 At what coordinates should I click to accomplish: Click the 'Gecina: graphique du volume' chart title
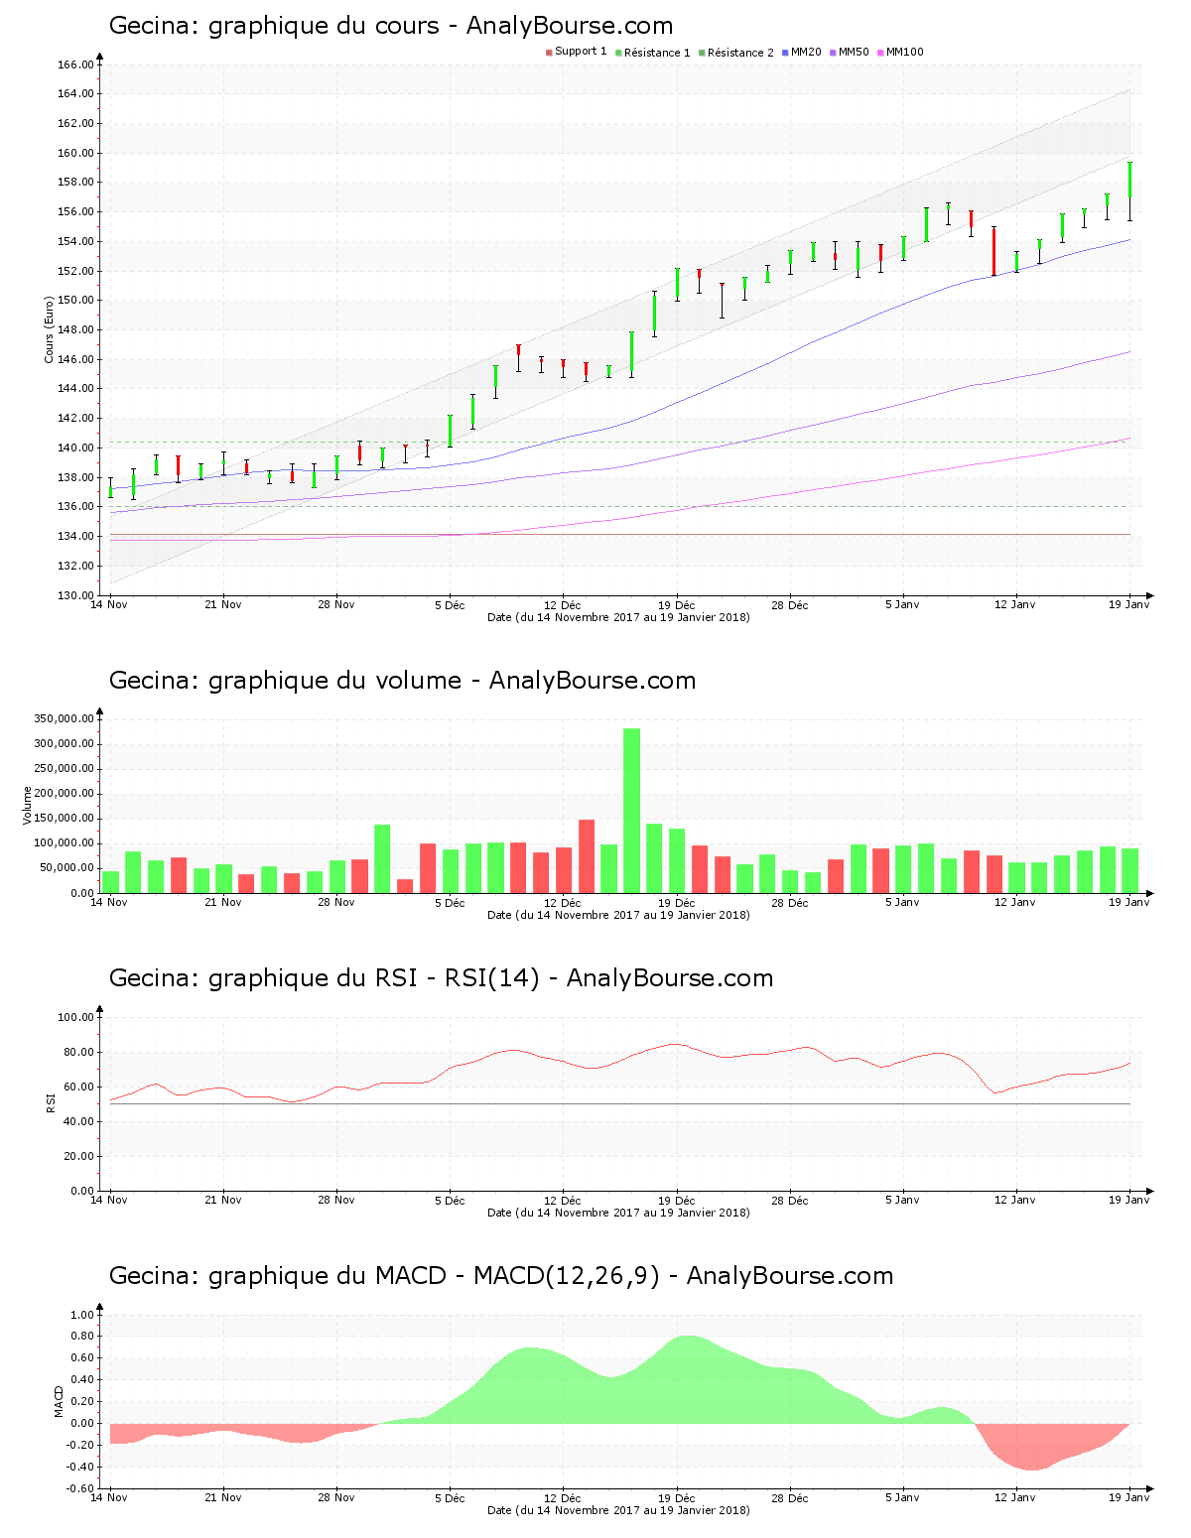(402, 681)
